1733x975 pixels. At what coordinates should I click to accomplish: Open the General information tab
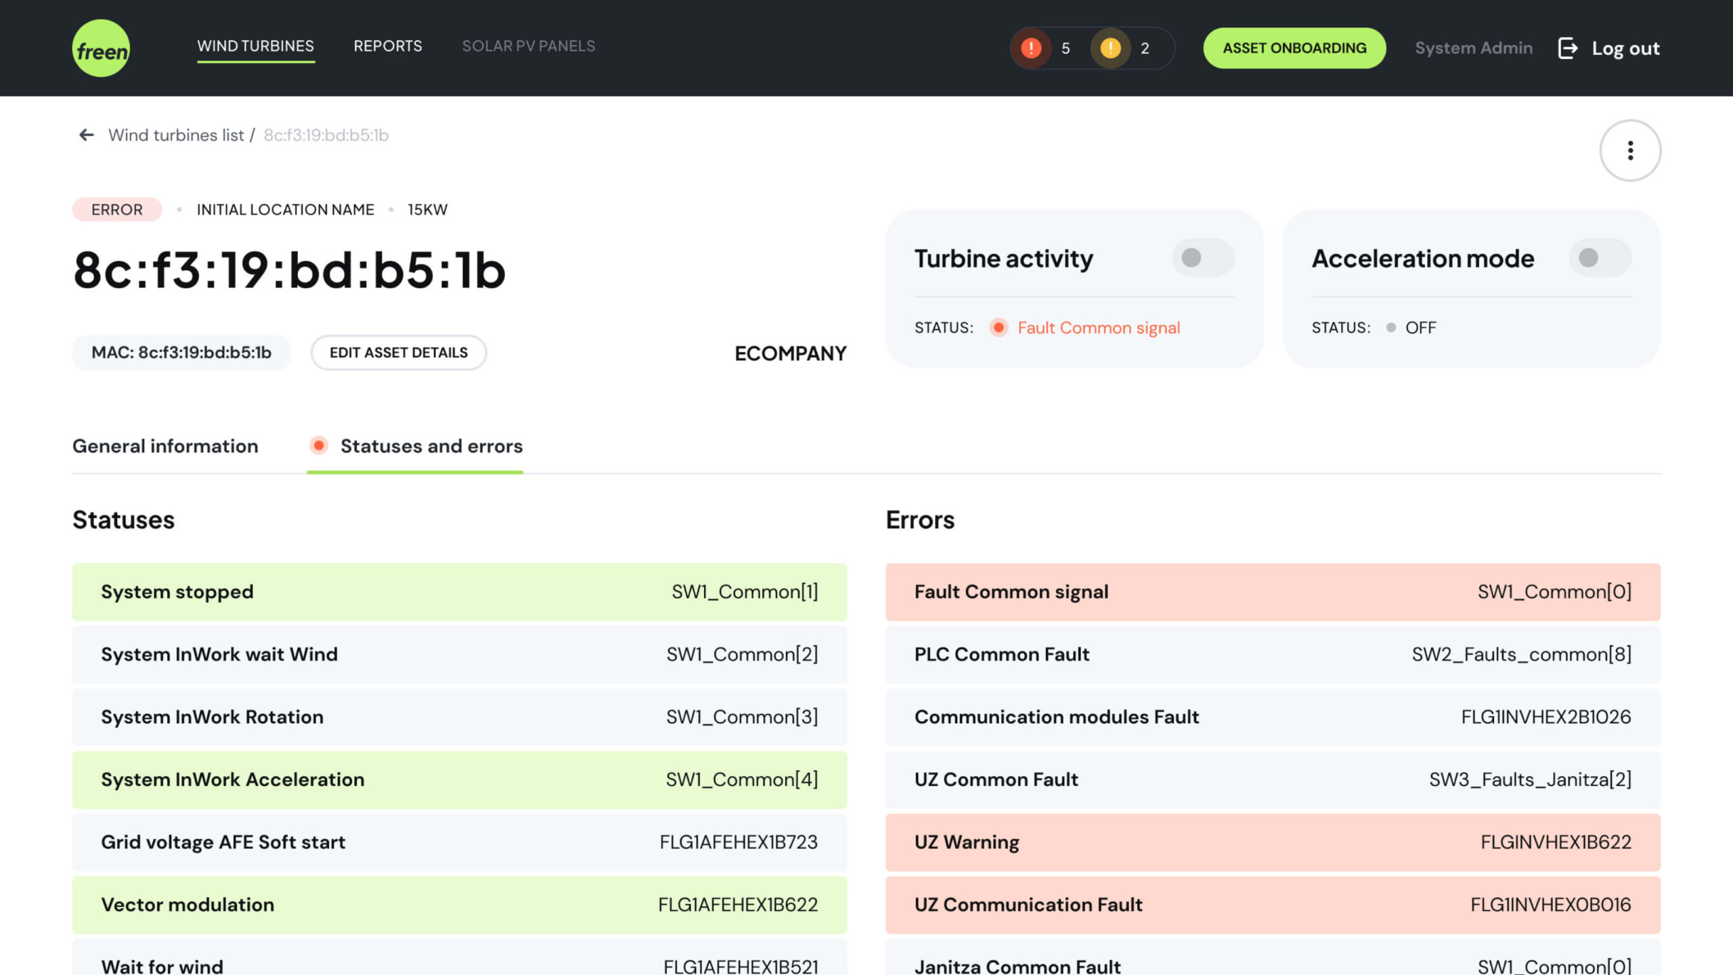165,446
